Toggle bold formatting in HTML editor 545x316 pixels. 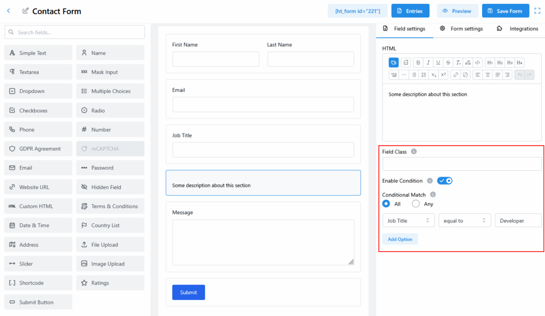coord(418,62)
